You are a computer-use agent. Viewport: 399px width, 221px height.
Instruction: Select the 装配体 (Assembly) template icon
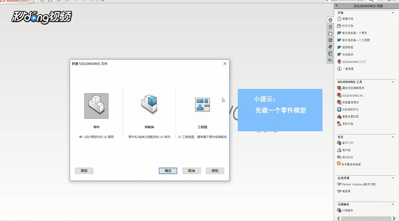[x=149, y=104]
